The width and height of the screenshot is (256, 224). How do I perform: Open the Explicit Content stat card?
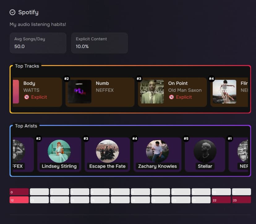[x=100, y=43]
